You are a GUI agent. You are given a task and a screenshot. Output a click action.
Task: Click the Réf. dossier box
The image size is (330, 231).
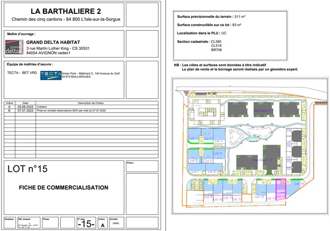pos(27,223)
